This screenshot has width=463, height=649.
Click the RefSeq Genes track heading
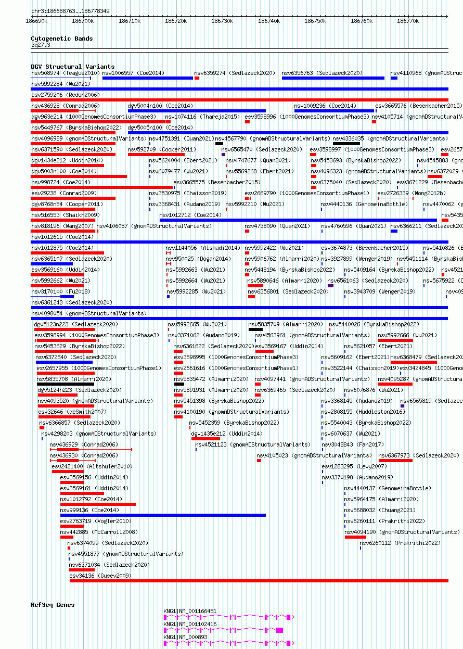[x=53, y=604]
